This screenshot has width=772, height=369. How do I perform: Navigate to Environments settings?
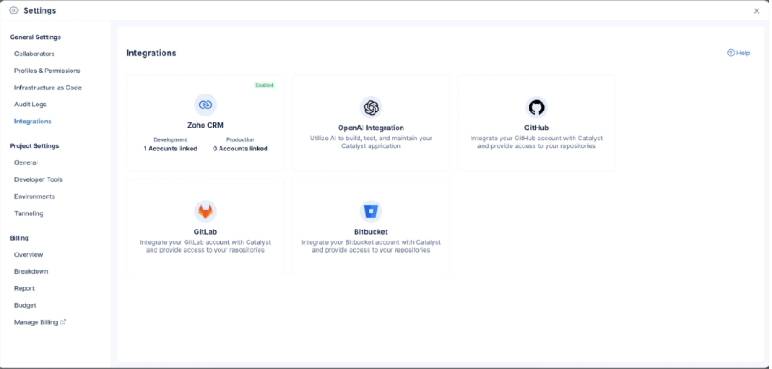35,196
